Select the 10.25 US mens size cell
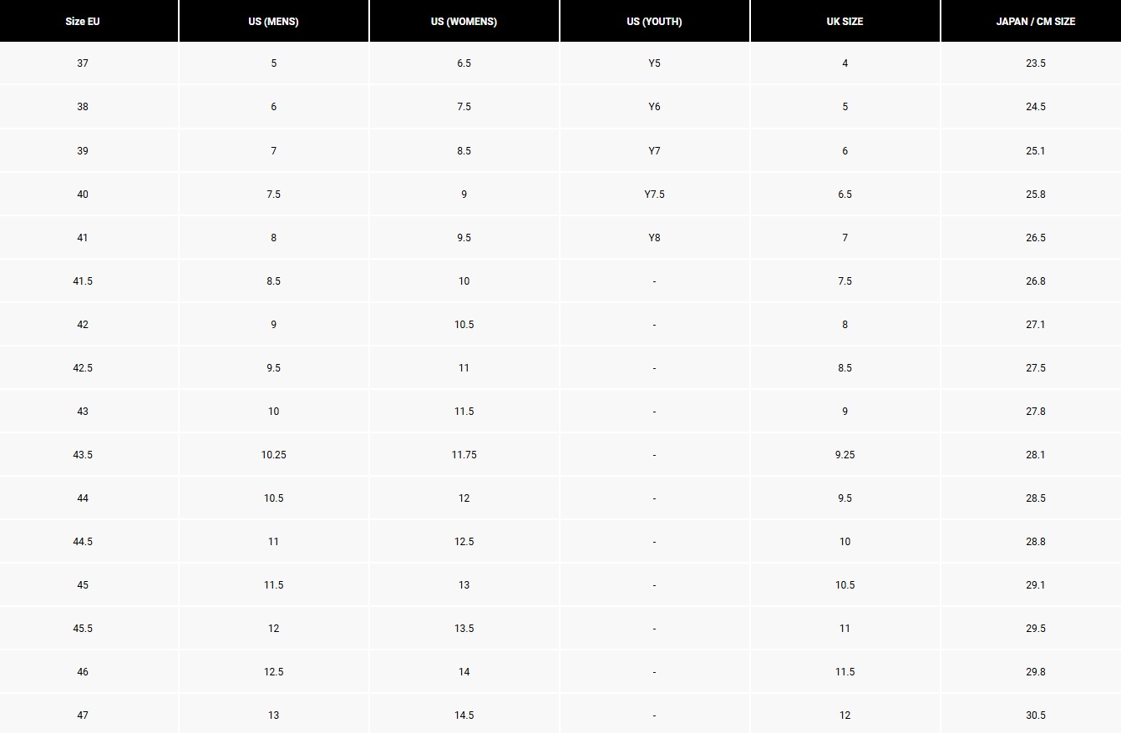 click(x=273, y=455)
